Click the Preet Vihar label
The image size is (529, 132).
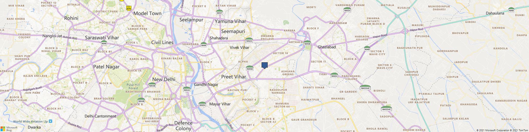coord(234,77)
